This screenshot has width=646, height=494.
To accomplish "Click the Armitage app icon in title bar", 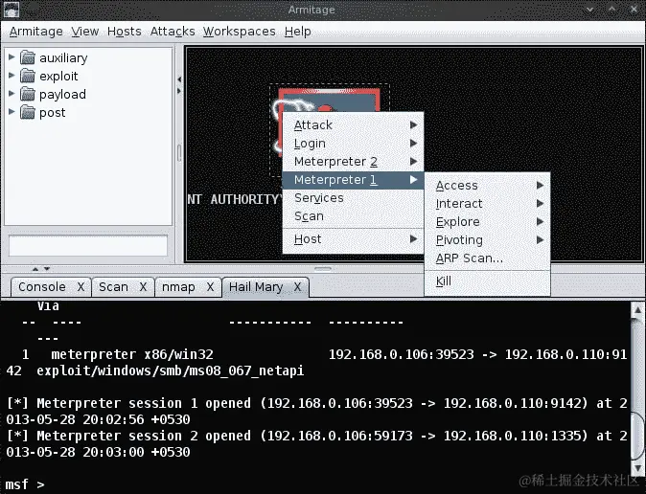I will tap(11, 10).
